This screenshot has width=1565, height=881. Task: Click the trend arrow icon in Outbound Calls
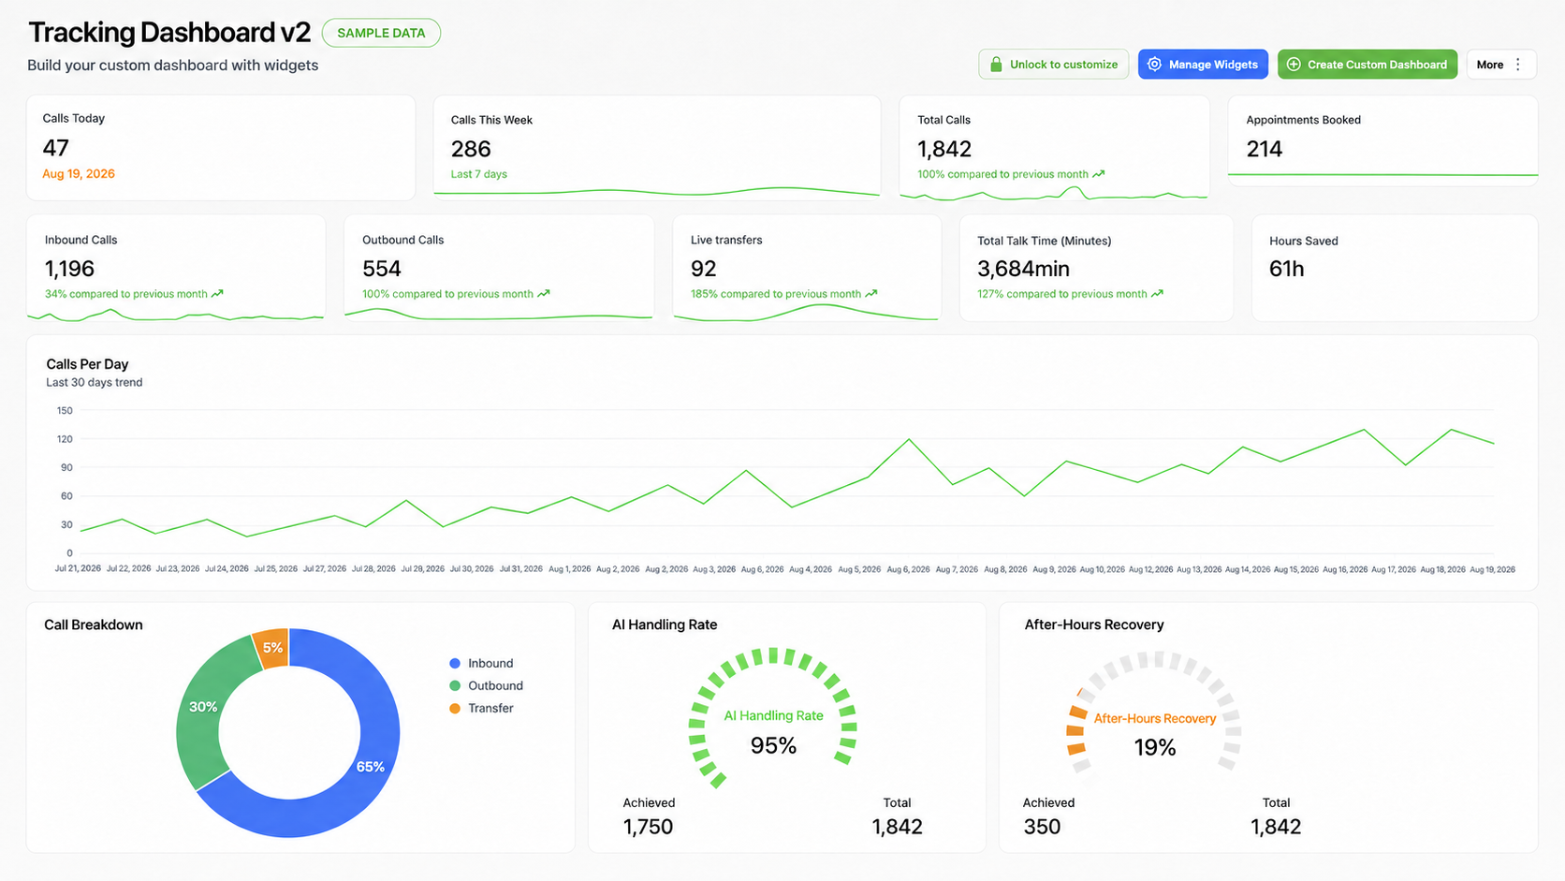click(544, 294)
